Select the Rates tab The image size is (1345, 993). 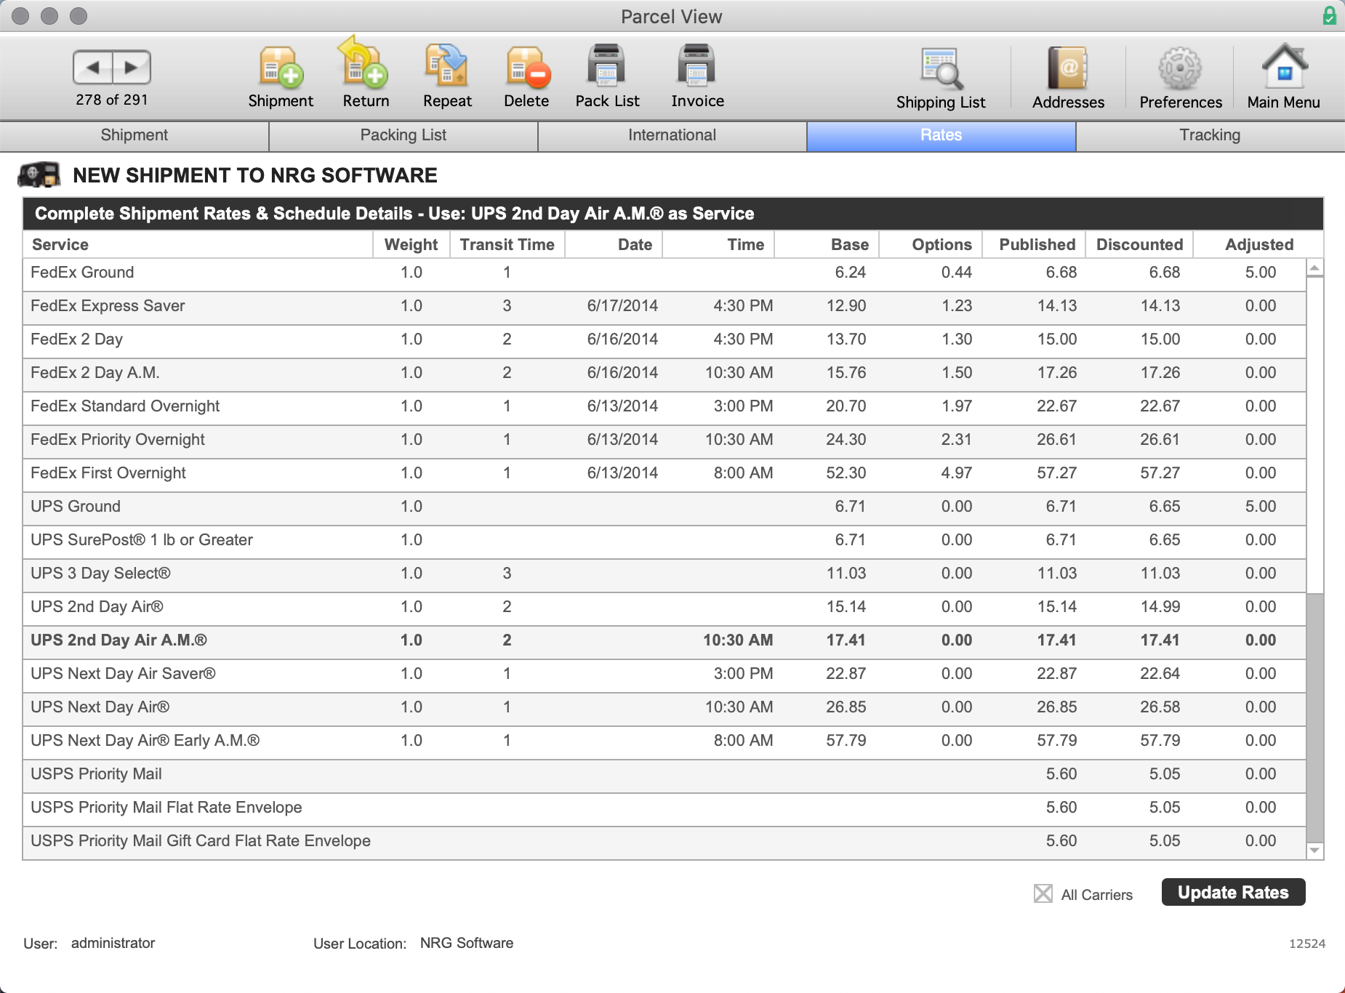click(941, 136)
